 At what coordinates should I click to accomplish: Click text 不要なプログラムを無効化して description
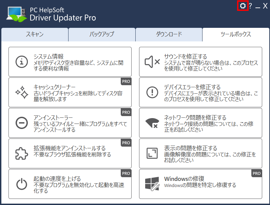click(79, 188)
